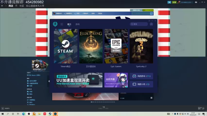
Task: Click the blue announcement icon in Steam header
Action: tap(169, 2)
